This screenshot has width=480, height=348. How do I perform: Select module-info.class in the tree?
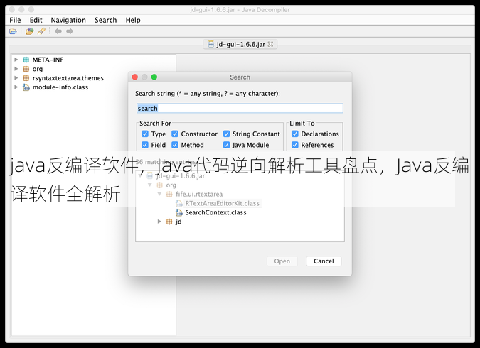pyautogui.click(x=60, y=87)
